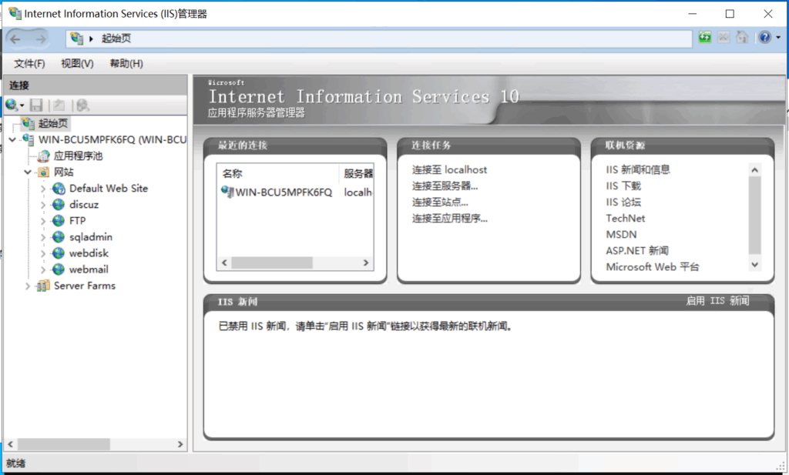789x475 pixels.
Task: Select the 网站 folder icon
Action: click(x=44, y=172)
